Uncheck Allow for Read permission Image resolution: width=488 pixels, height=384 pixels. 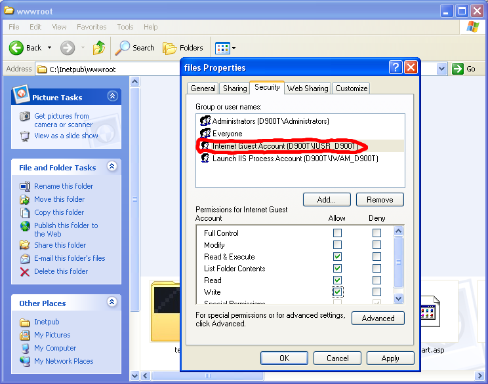(x=337, y=280)
